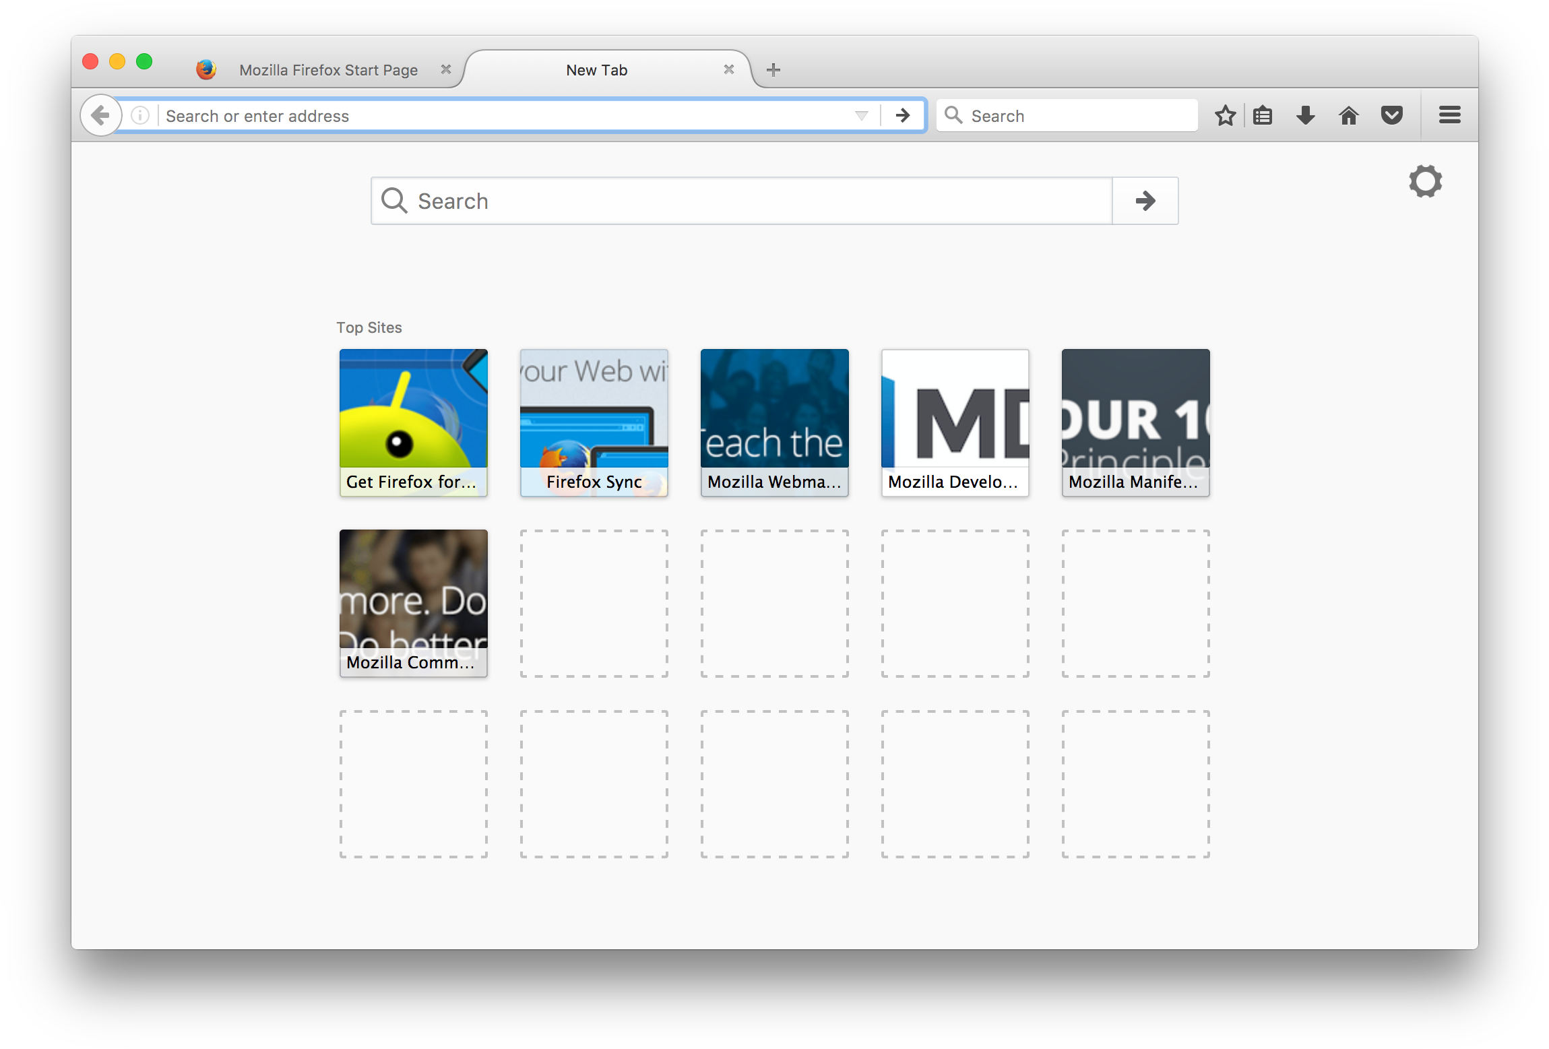Viewport: 1549px width, 1049px height.
Task: Open the Mozilla Webmaker tile
Action: click(x=775, y=422)
